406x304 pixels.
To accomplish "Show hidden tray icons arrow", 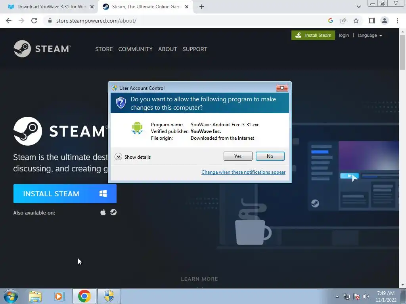I will 337,296.
